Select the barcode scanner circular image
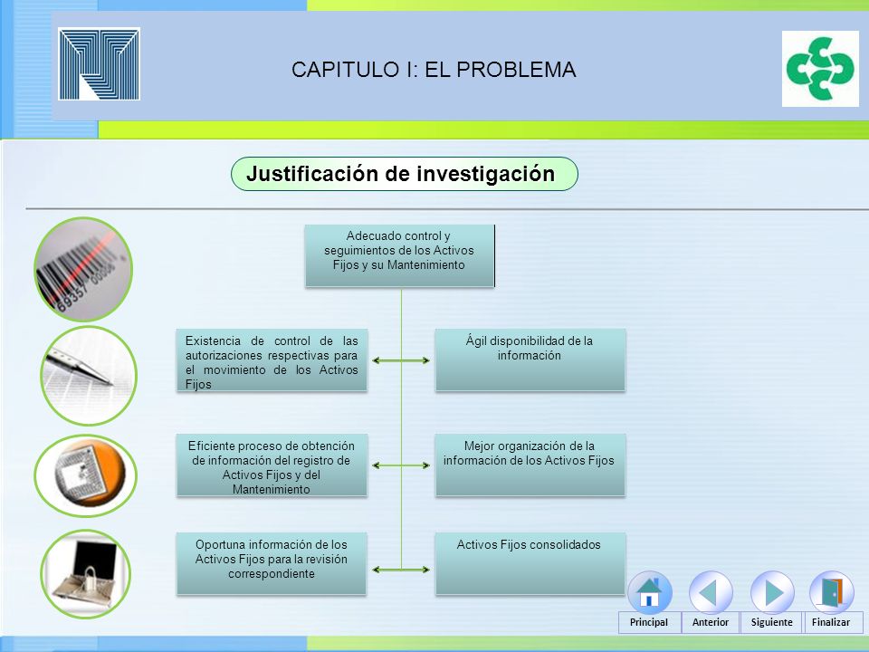This screenshot has height=652, width=869. [x=83, y=269]
